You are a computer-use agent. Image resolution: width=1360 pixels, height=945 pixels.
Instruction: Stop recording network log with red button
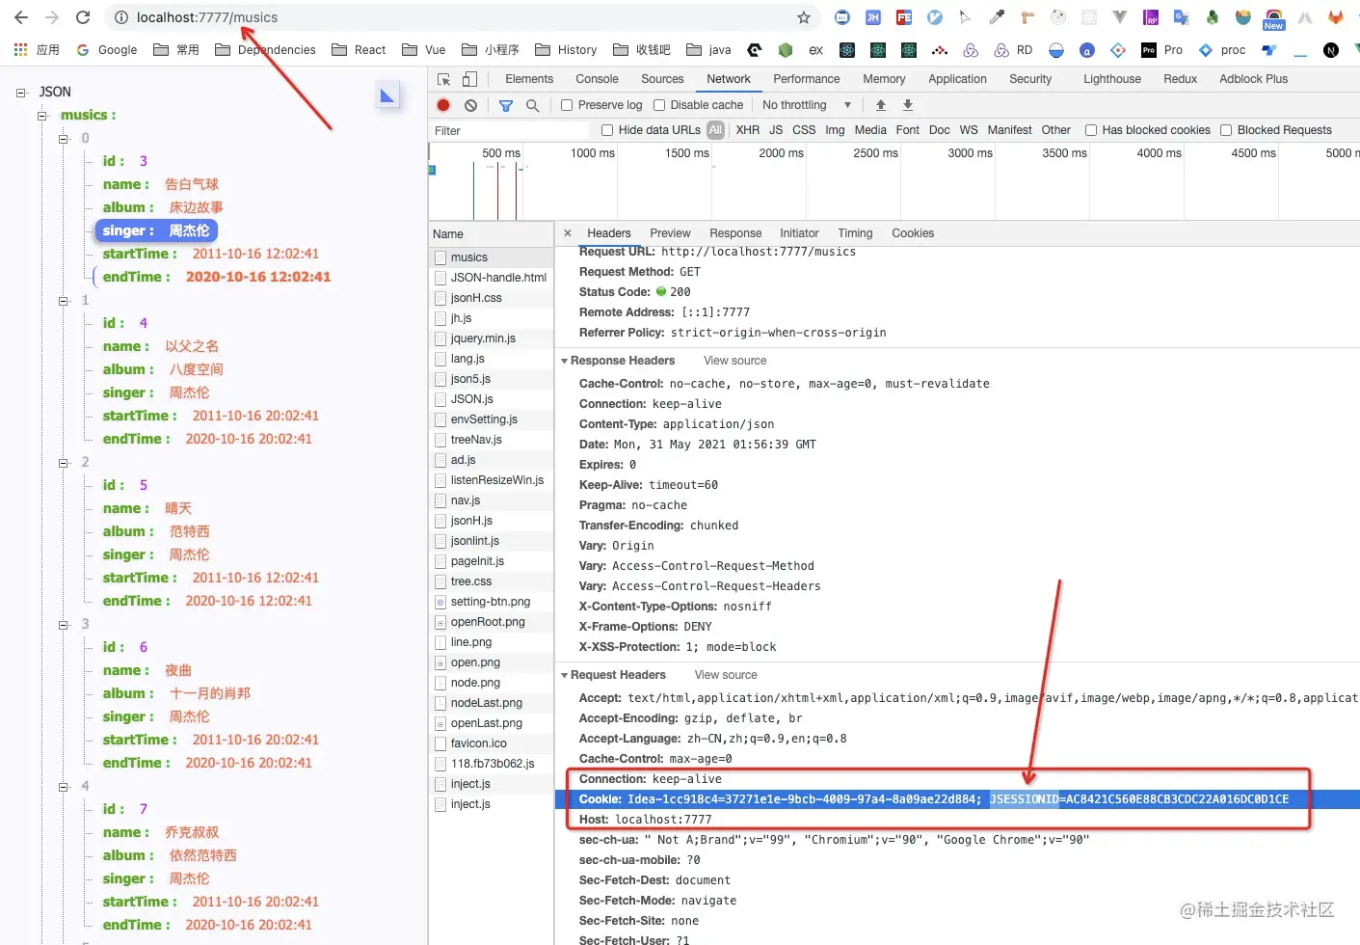[x=443, y=105]
